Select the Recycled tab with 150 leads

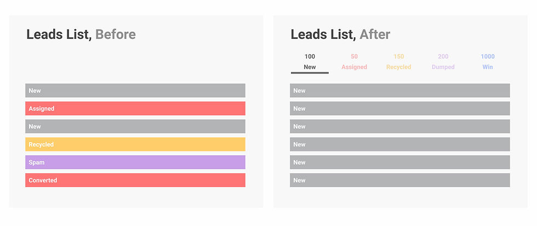tap(399, 62)
